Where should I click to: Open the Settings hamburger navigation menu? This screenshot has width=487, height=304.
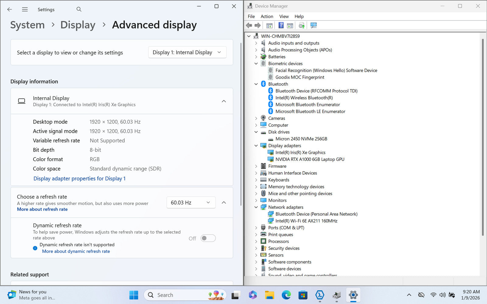[25, 9]
